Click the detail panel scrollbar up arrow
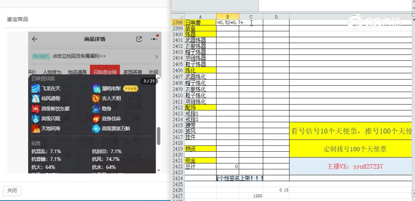 159,77
